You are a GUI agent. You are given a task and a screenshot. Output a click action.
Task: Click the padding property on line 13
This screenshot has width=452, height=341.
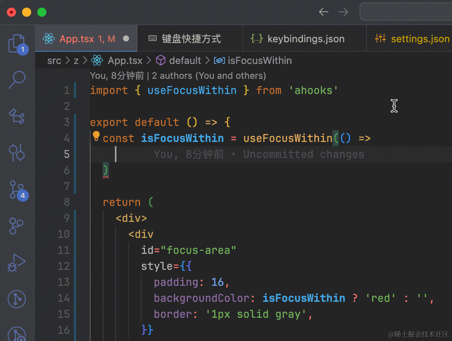pyautogui.click(x=176, y=282)
